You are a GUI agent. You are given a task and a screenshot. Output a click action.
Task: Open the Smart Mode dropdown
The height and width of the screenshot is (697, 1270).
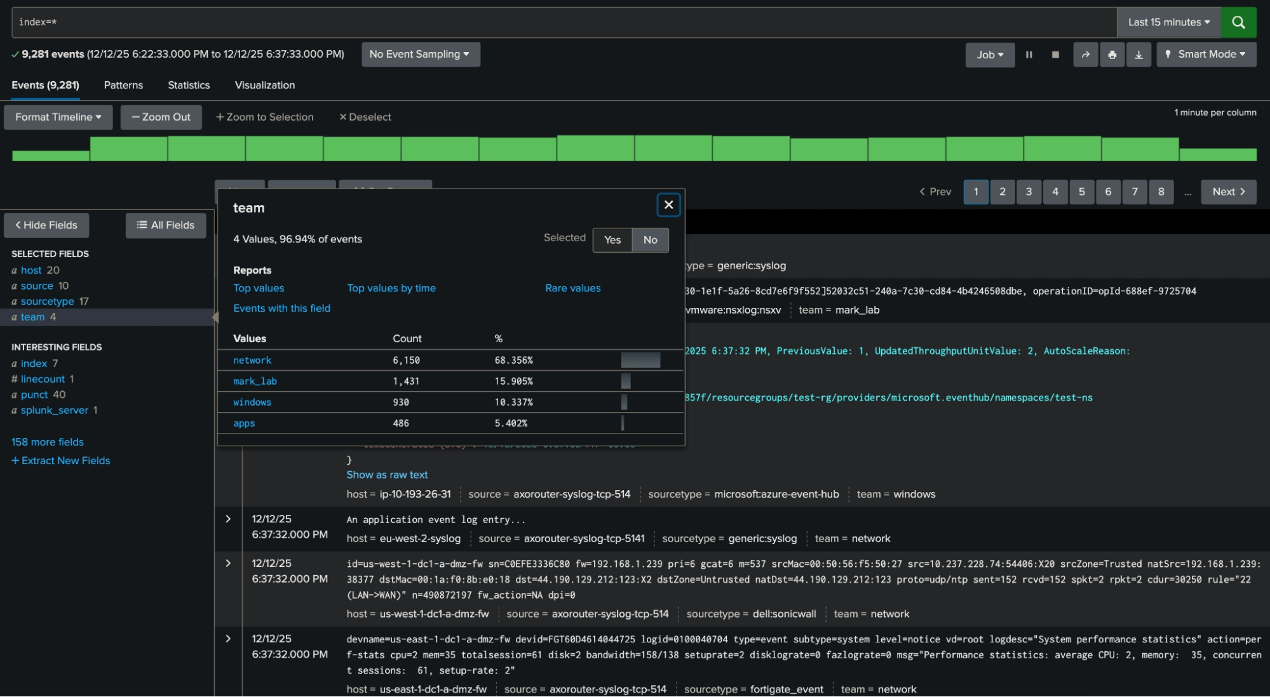(1206, 55)
